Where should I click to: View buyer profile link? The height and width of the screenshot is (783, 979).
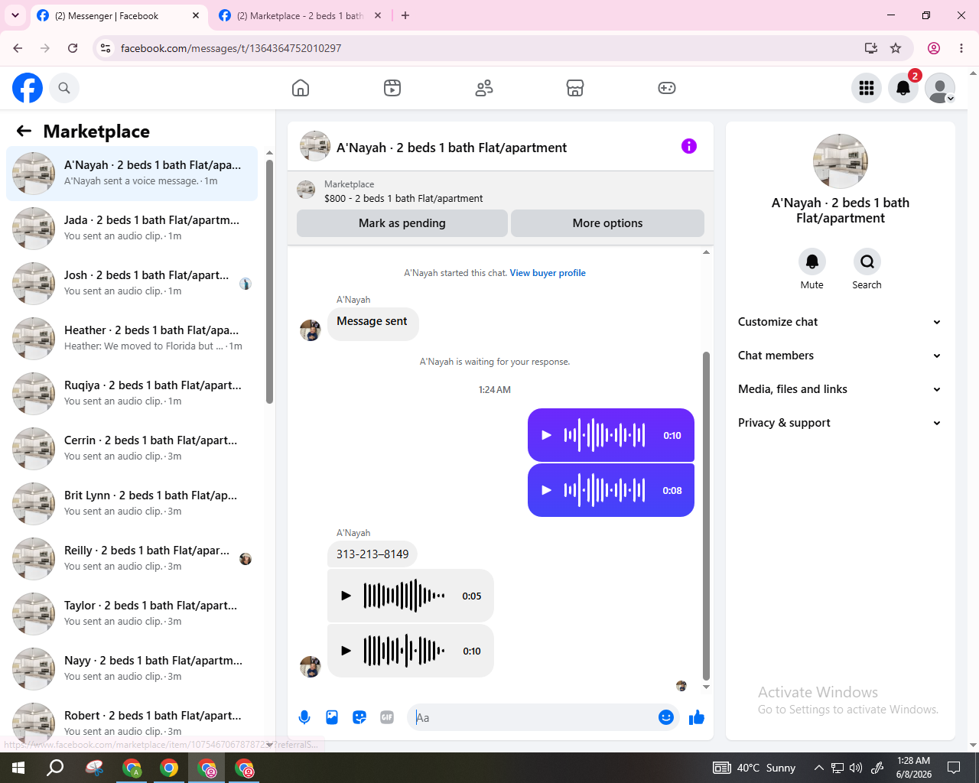pos(548,273)
